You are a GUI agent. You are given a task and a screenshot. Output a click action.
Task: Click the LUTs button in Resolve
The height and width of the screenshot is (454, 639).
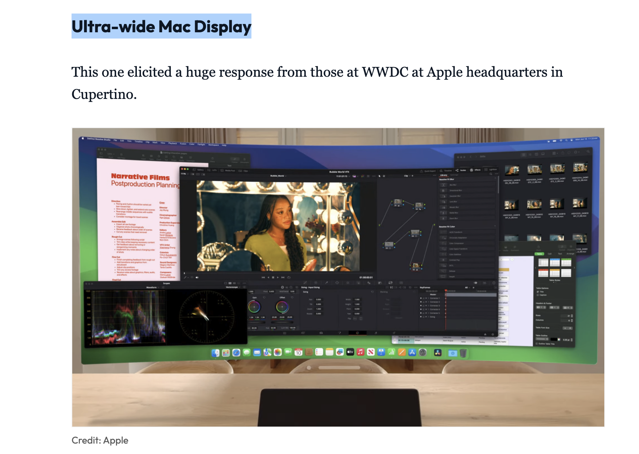pos(211,170)
